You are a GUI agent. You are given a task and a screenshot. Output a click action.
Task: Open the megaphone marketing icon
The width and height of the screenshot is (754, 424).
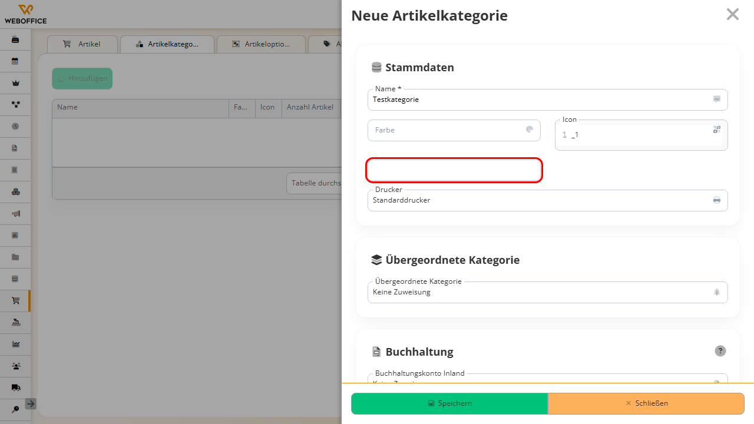click(15, 213)
